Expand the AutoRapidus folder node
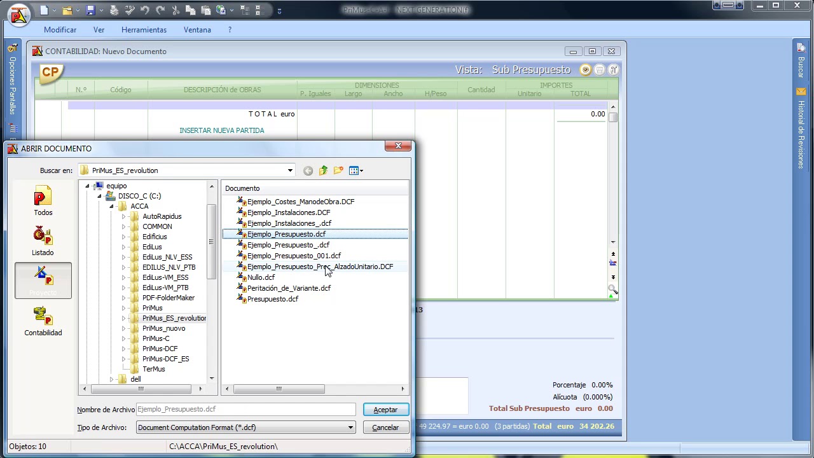The width and height of the screenshot is (814, 458). pos(123,216)
